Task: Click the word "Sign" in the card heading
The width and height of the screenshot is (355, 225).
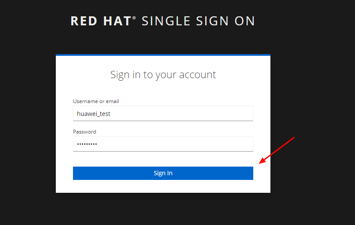Action: coord(120,75)
